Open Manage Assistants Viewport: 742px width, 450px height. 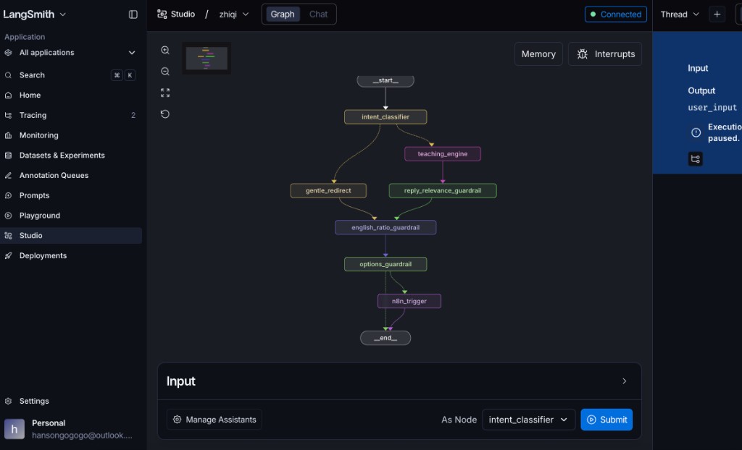coord(214,420)
